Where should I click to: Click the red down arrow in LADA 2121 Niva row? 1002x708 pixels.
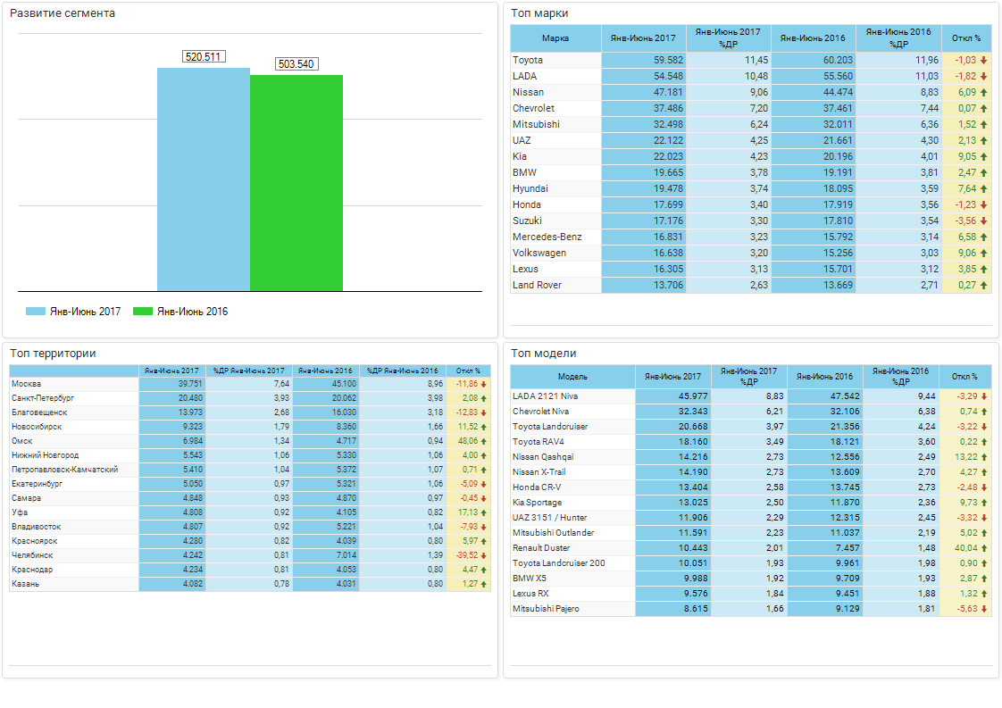coord(984,396)
